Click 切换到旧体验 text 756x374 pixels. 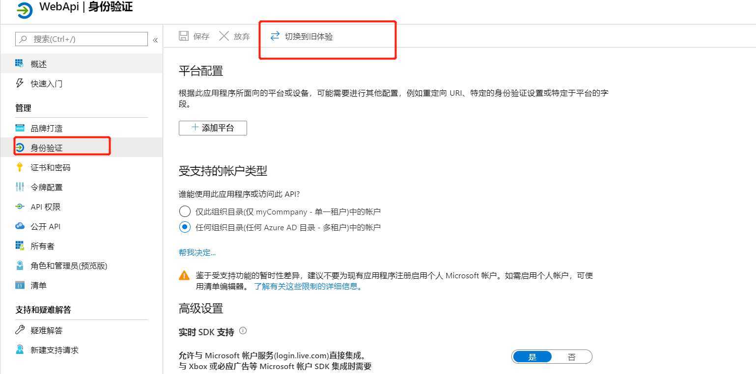309,36
